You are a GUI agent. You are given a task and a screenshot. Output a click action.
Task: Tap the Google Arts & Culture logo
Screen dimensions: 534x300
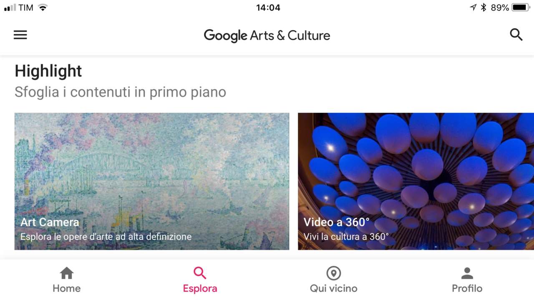point(267,35)
